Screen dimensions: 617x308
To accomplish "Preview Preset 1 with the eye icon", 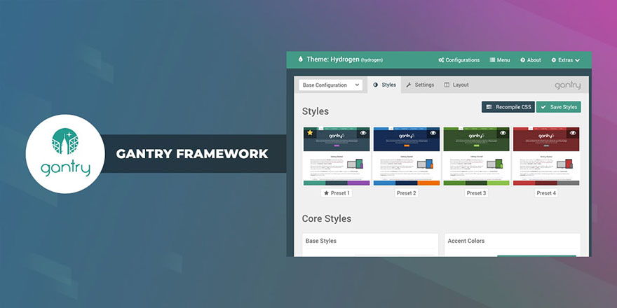I will click(x=363, y=133).
